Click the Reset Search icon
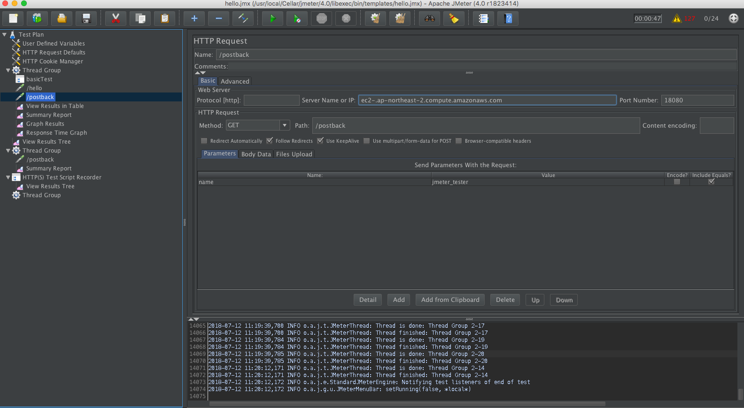Viewport: 744px width, 408px height. 454,19
